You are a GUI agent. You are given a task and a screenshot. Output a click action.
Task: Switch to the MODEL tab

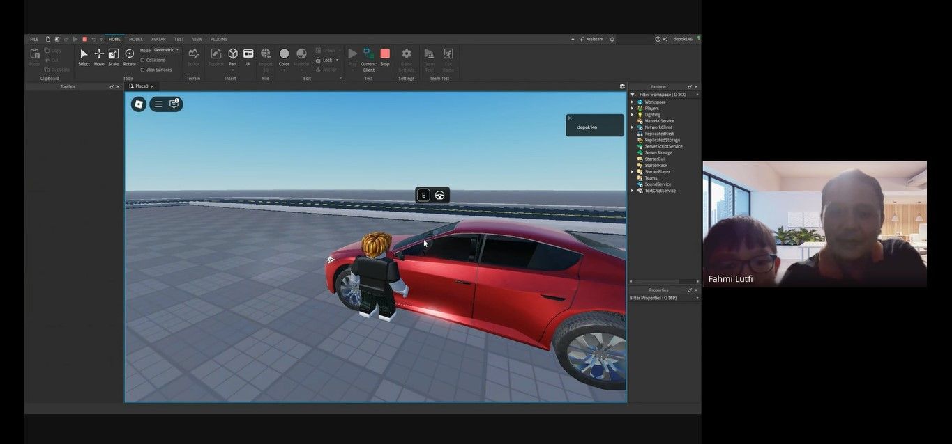136,39
